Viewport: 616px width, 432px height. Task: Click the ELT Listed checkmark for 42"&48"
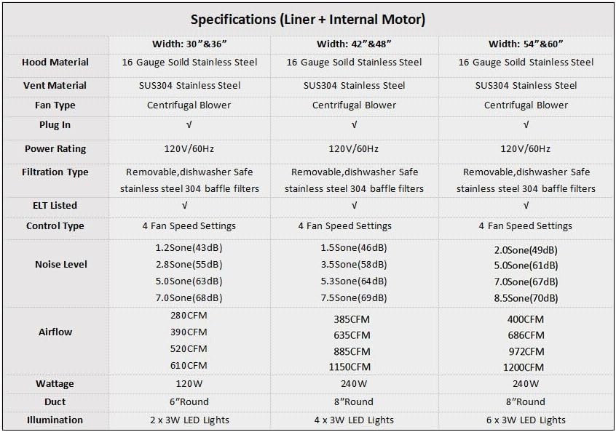coord(354,206)
